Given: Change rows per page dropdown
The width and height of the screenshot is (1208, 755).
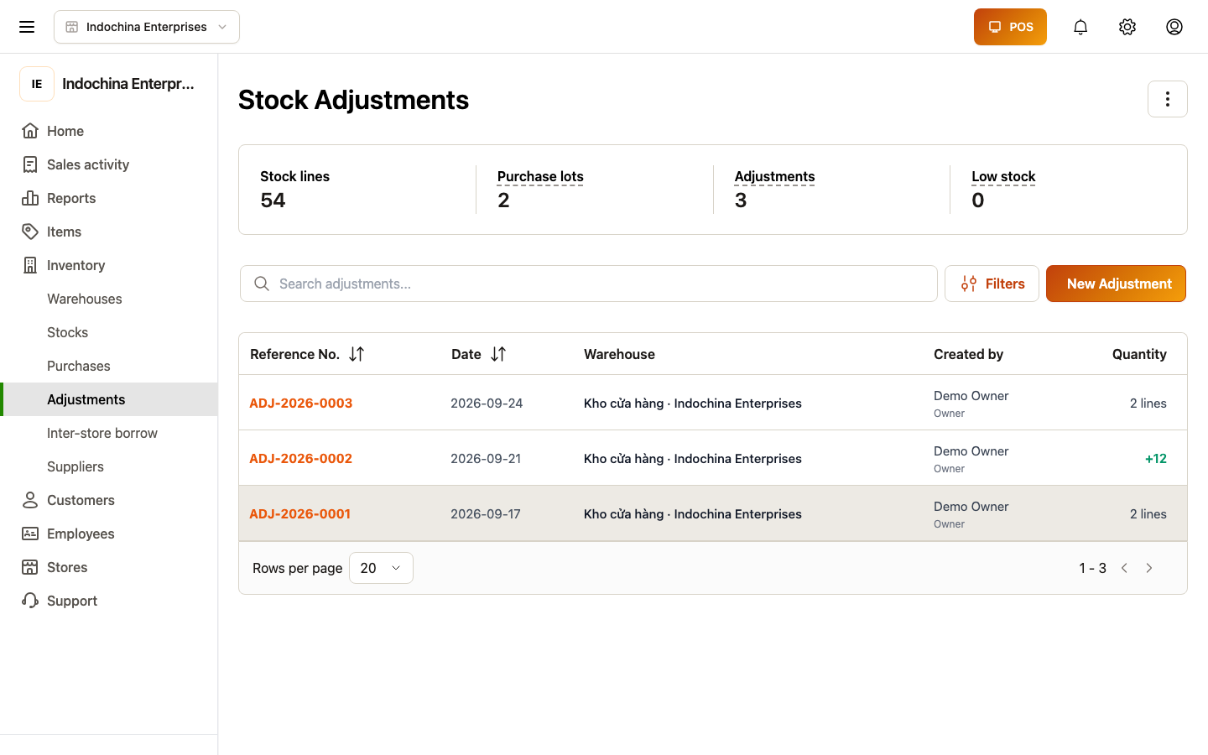Looking at the screenshot, I should click(381, 568).
